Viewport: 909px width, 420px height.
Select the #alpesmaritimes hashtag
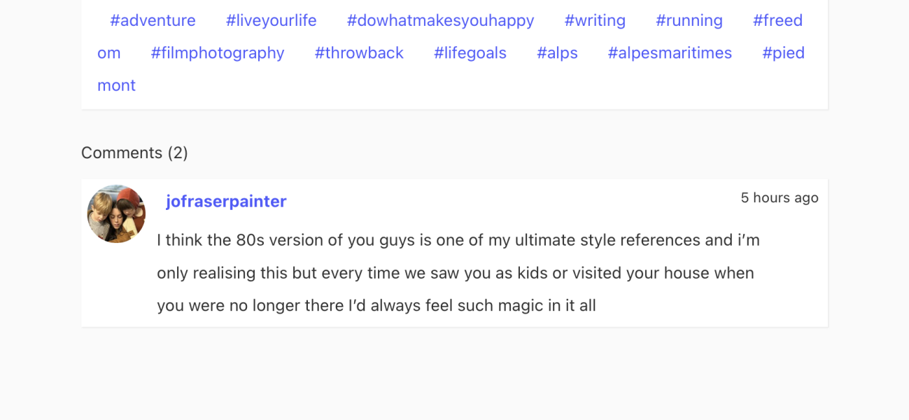tap(670, 53)
